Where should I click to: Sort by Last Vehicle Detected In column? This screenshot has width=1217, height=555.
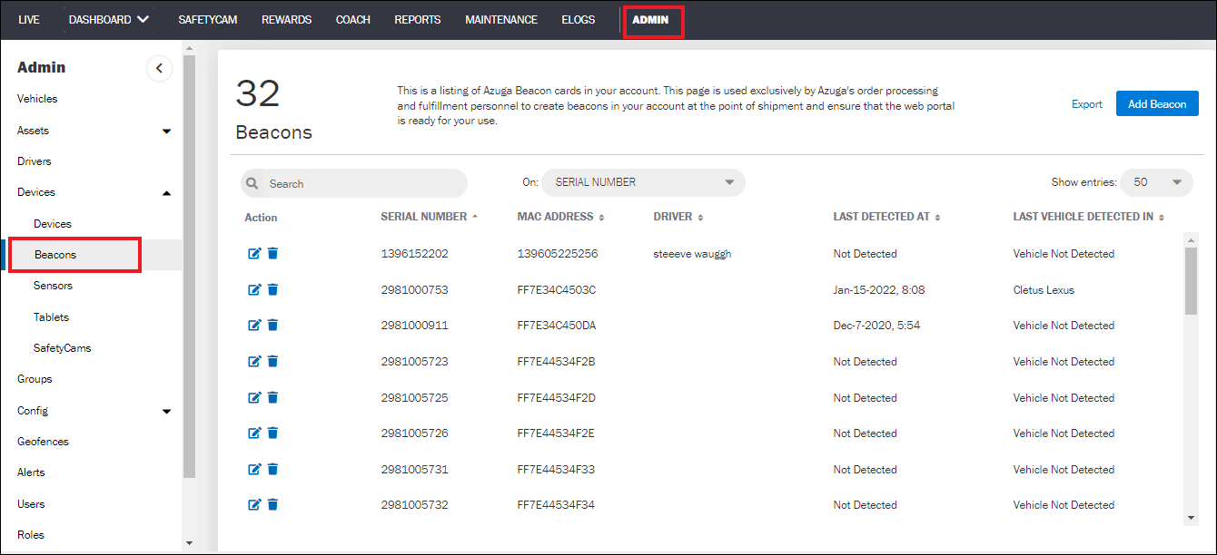1088,217
